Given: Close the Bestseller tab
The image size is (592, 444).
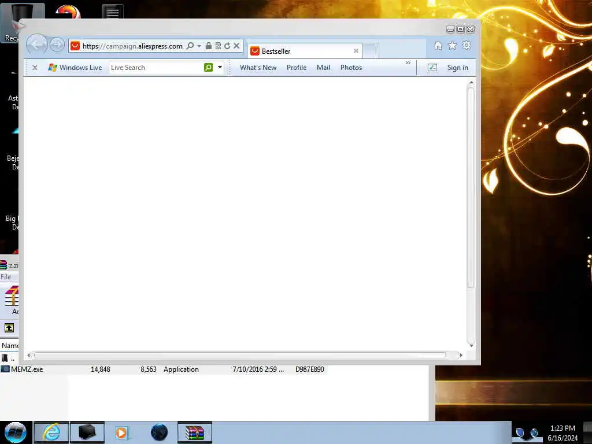Looking at the screenshot, I should [x=356, y=51].
